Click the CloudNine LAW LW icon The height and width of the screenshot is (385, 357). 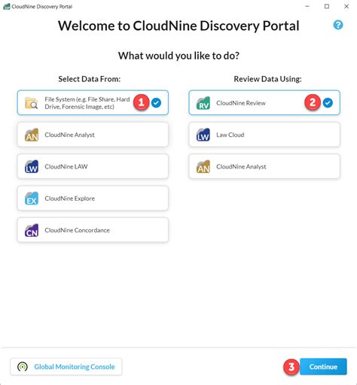pos(32,167)
